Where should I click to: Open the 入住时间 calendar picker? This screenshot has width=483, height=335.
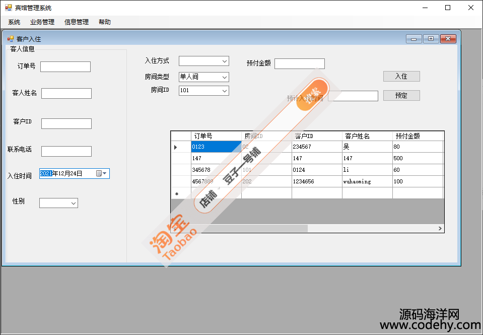tap(102, 173)
